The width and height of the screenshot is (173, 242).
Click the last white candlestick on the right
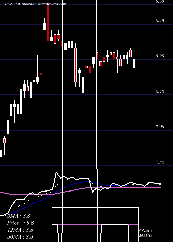134,63
